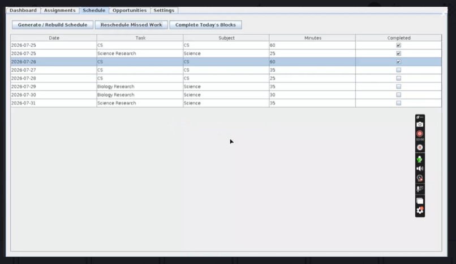456x264 pixels.
Task: Check Completed for 2026-07-29 Biology Research row
Action: tap(398, 86)
